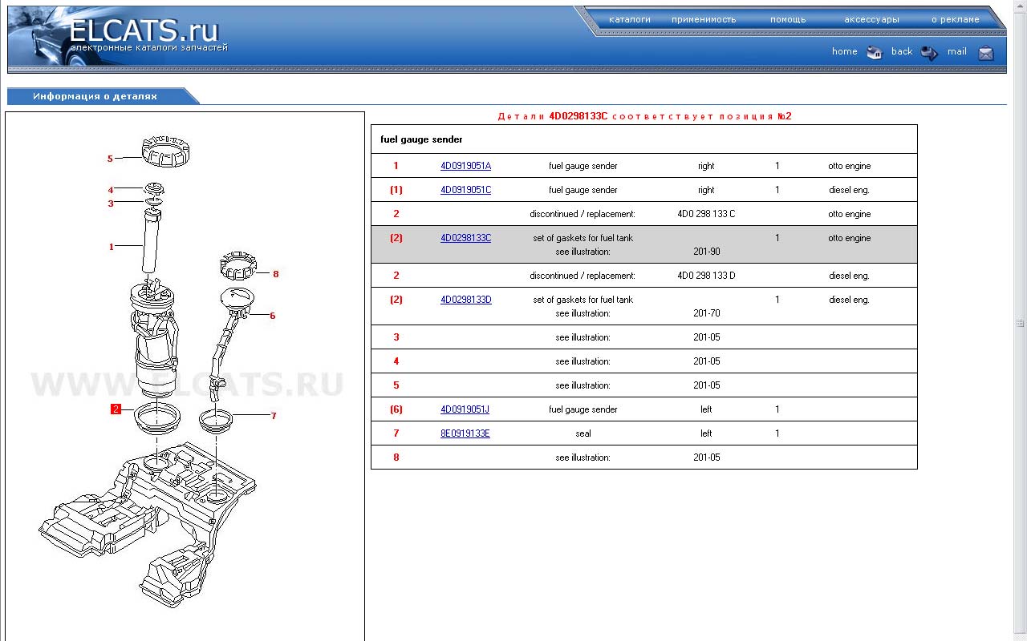Open the каталоги menu
Screen dimensions: 1027x641
click(x=630, y=19)
